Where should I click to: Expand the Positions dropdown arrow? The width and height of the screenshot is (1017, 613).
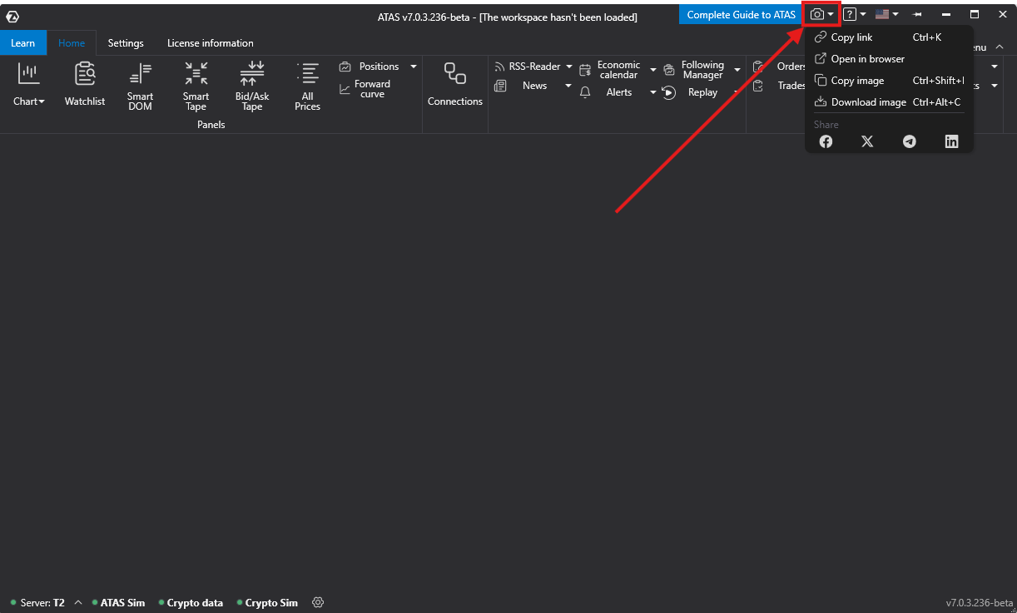pyautogui.click(x=414, y=67)
